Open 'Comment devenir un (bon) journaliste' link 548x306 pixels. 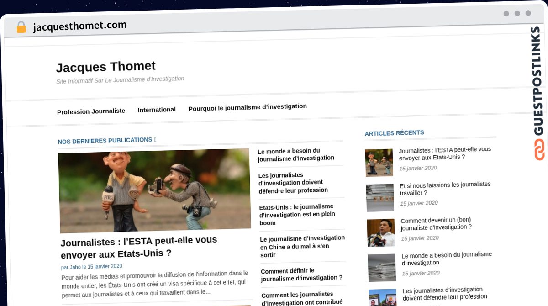click(x=436, y=223)
